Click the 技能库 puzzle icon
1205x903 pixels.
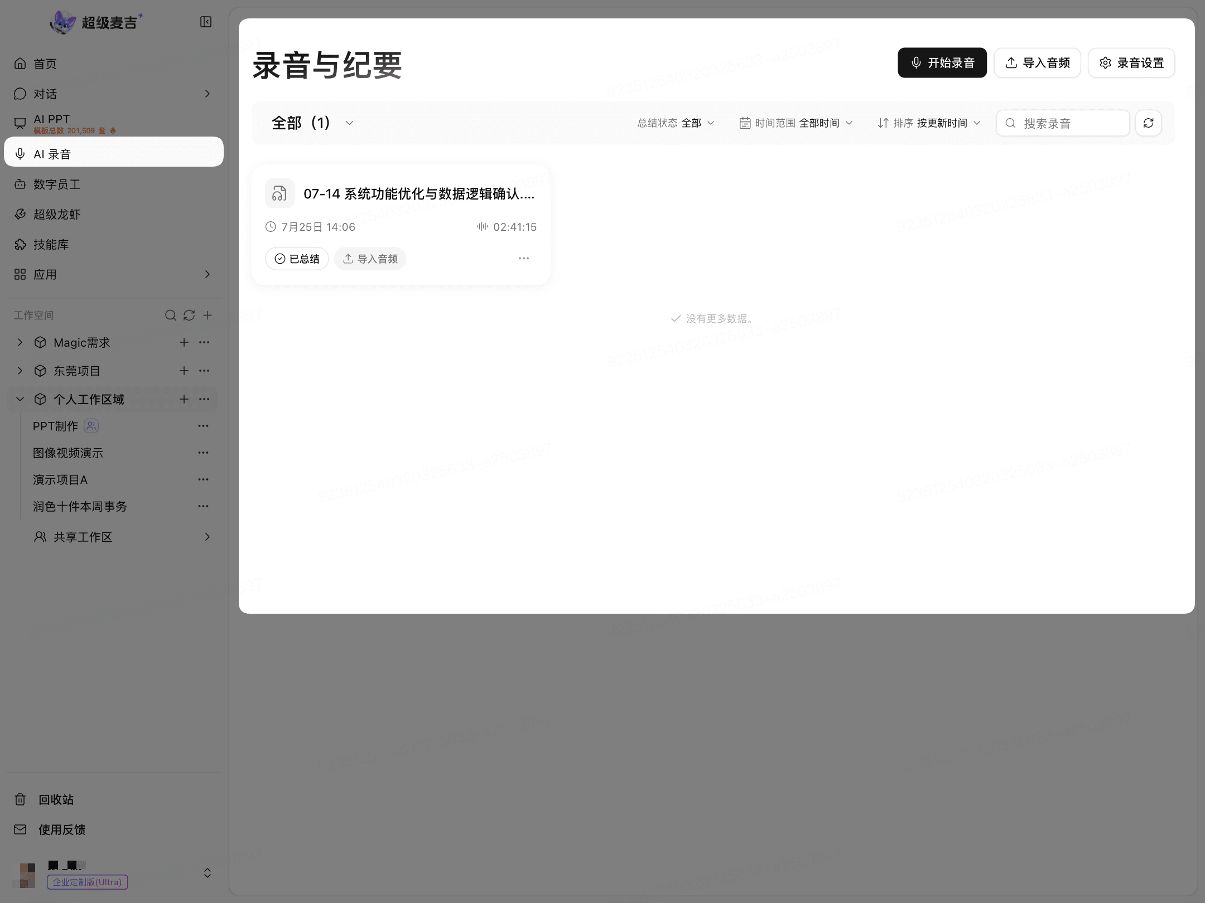(20, 244)
